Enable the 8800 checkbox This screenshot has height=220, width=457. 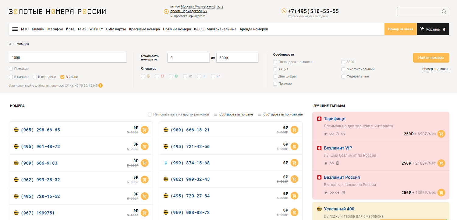pyautogui.click(x=343, y=62)
